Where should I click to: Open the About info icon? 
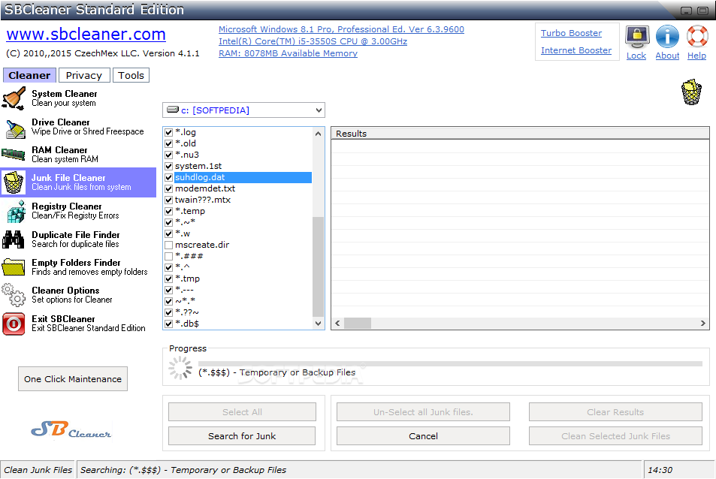point(667,37)
